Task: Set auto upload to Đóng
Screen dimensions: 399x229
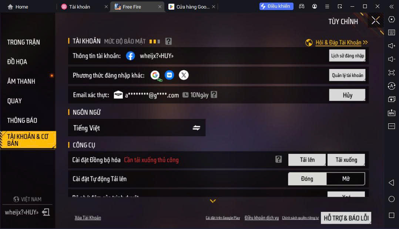Action: point(307,179)
